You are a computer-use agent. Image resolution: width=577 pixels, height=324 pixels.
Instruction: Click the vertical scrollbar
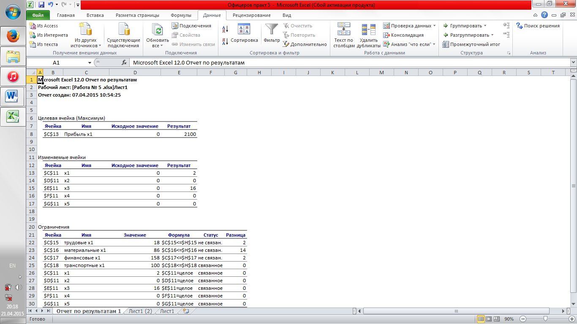[573, 186]
